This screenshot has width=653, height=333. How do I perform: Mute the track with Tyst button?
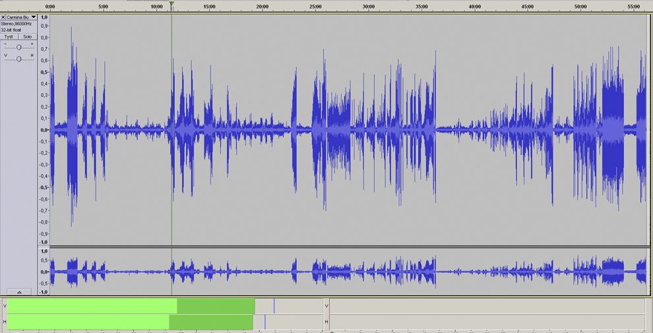click(9, 37)
